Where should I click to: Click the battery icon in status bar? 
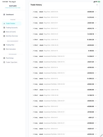pyautogui.click(x=99, y=2)
